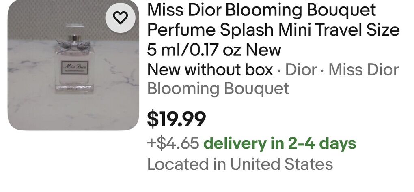
Task: Click the green "delivery in 2-4 days" text
Action: (x=279, y=143)
